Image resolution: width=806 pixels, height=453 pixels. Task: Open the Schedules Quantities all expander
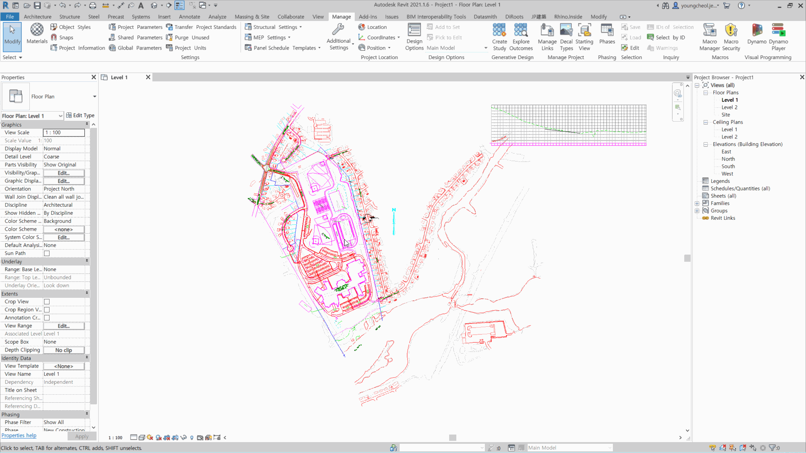coord(740,188)
